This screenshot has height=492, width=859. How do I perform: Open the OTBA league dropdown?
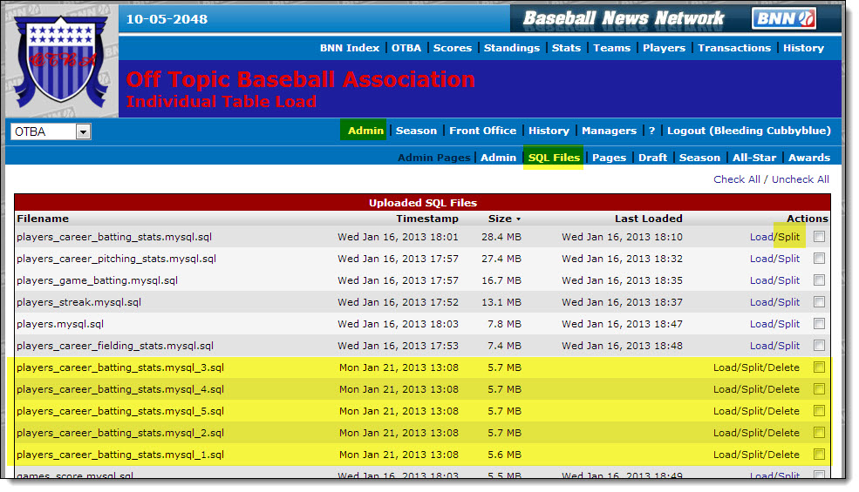coord(51,131)
